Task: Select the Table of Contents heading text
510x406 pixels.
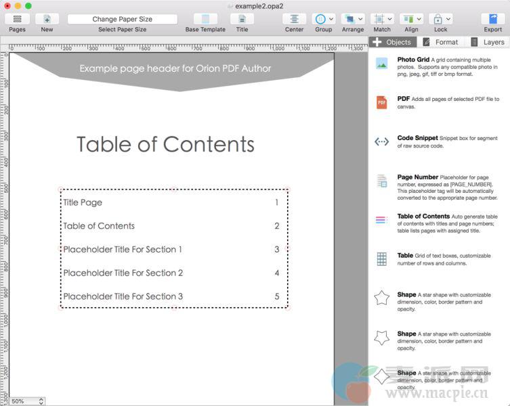Action: tap(165, 144)
